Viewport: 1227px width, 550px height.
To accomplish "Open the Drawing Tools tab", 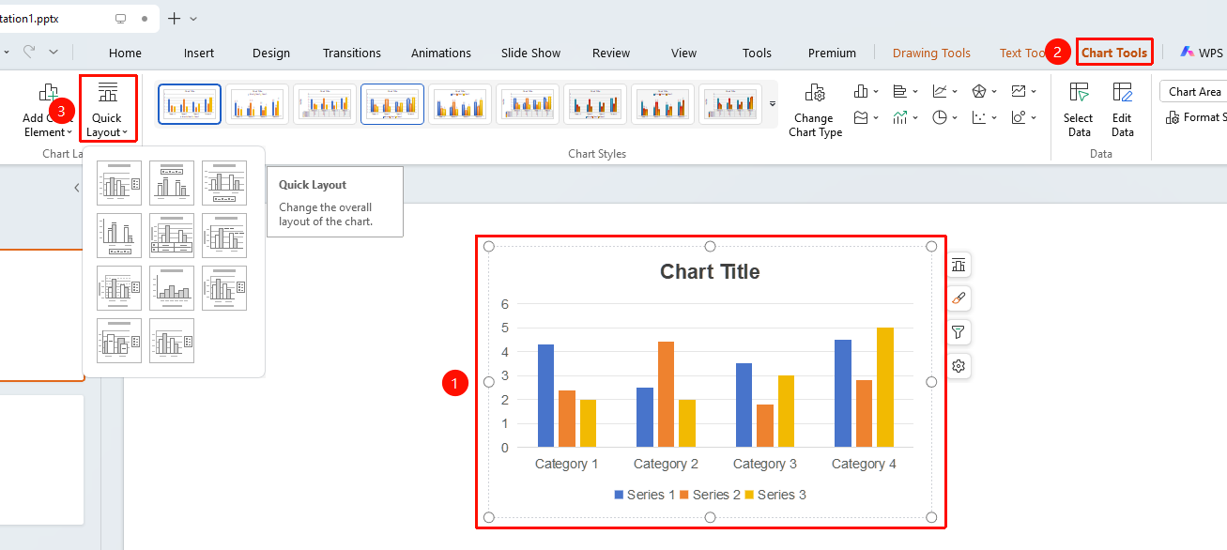I will point(932,53).
